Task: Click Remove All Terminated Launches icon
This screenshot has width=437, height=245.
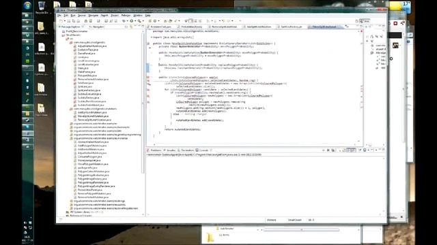Action: (x=333, y=150)
